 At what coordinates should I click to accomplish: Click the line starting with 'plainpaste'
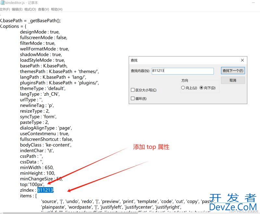coord(111,207)
